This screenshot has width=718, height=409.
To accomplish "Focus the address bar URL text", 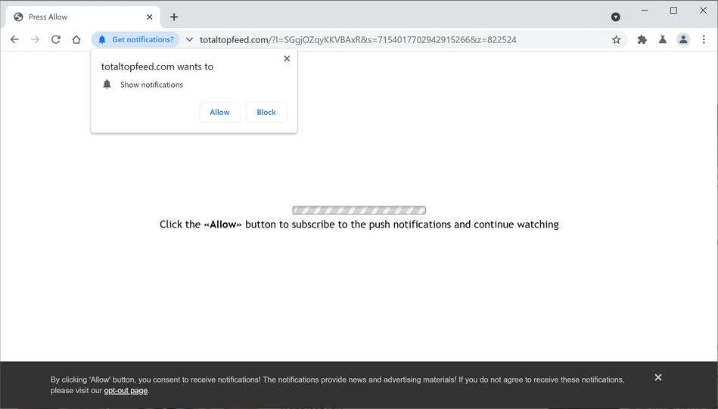I will 358,40.
